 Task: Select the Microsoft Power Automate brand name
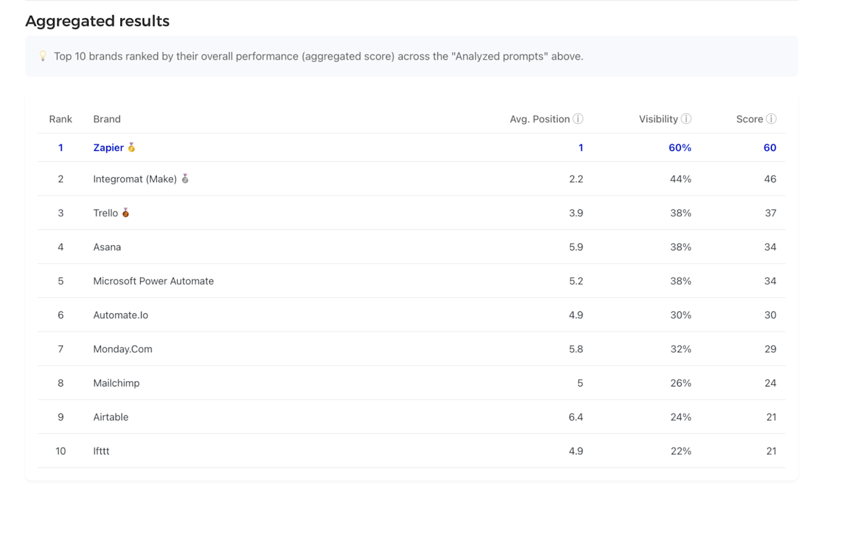tap(153, 281)
